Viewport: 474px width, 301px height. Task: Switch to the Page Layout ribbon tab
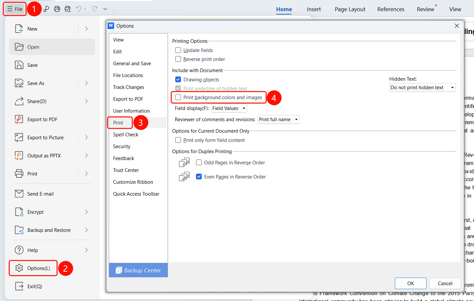click(350, 9)
